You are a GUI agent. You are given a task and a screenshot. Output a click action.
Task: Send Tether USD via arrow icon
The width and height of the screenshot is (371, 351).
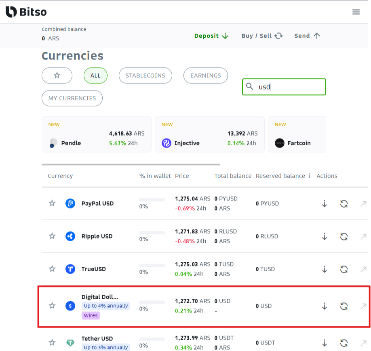[x=363, y=343]
